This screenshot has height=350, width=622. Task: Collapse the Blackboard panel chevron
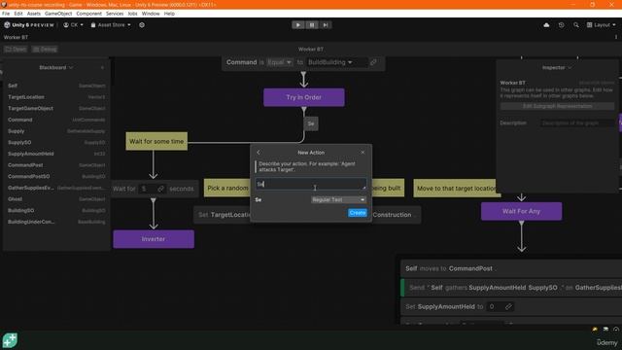[71, 68]
